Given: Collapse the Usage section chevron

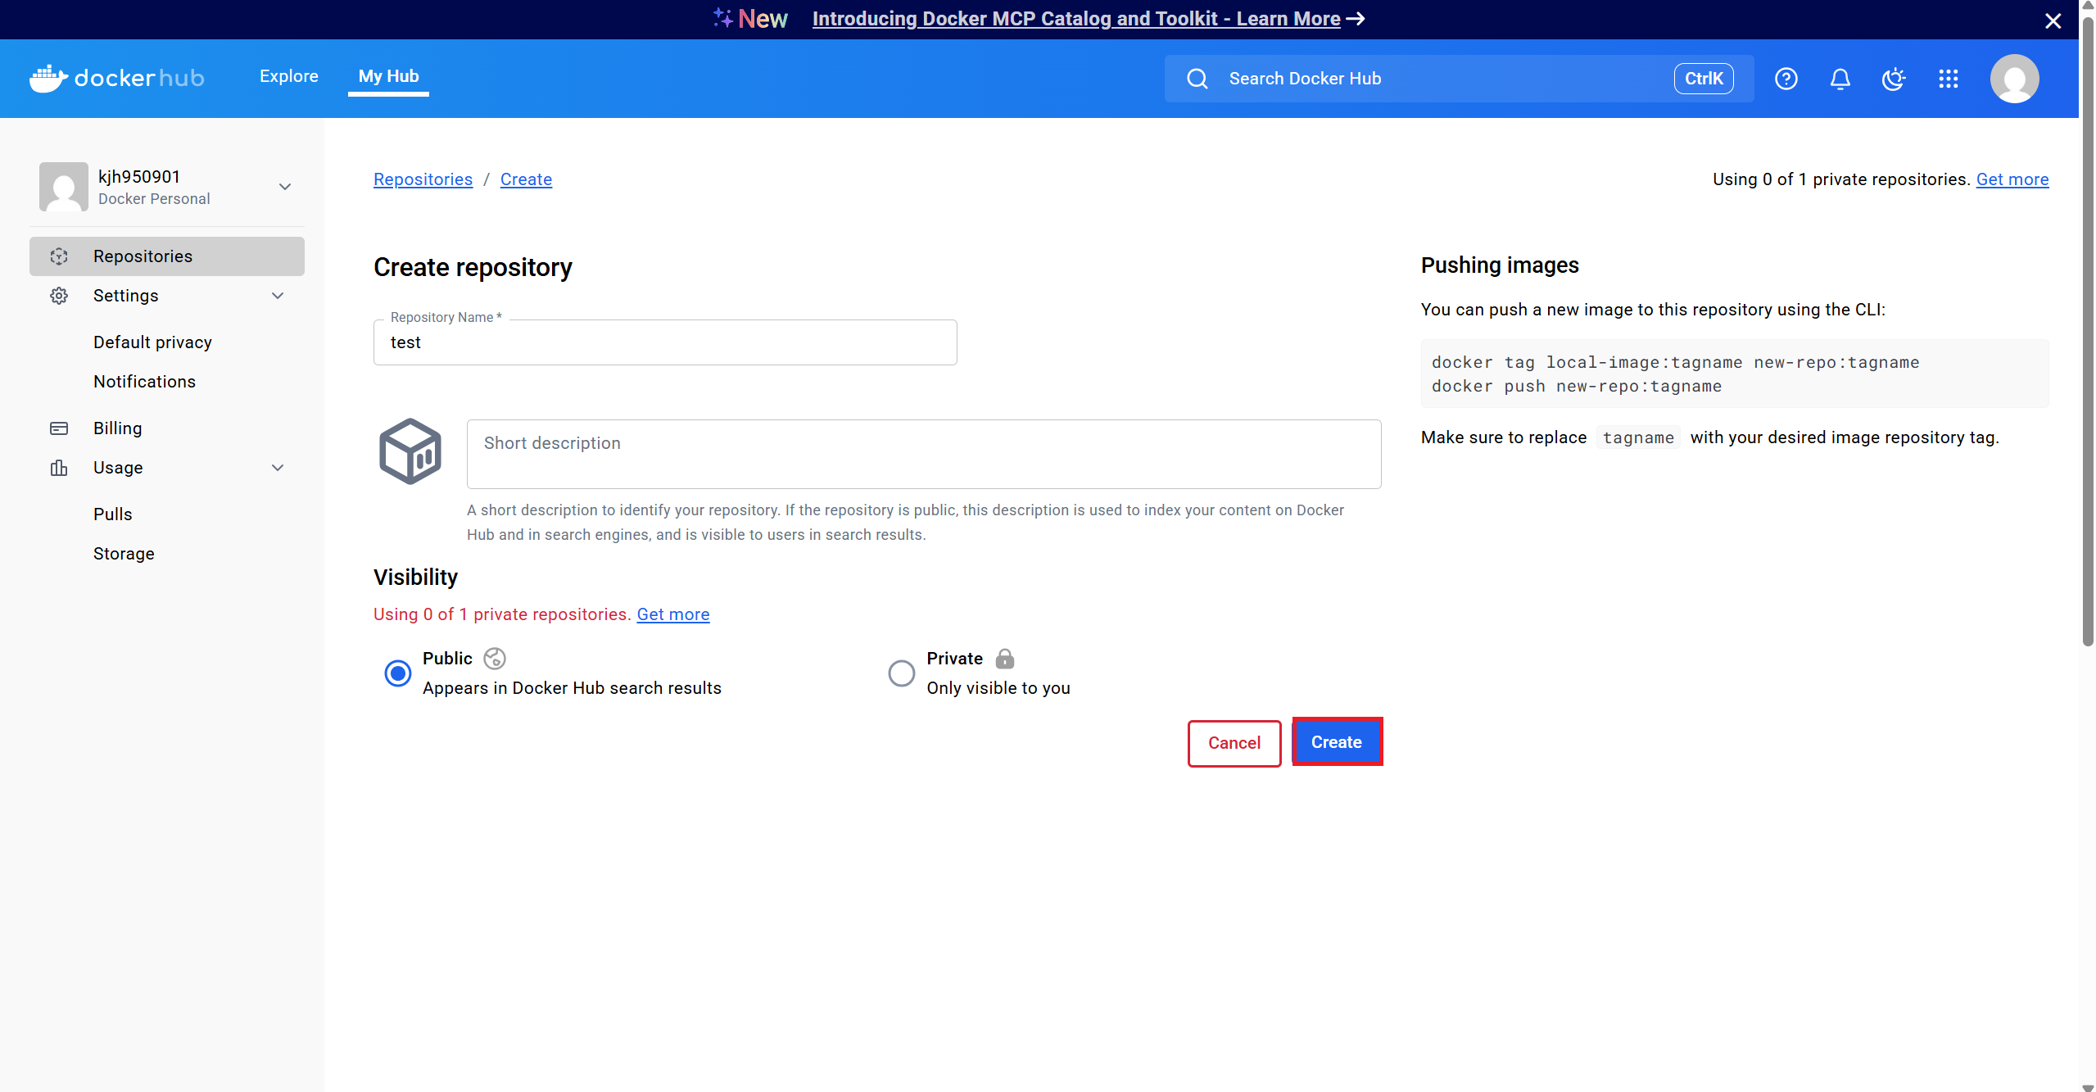Looking at the screenshot, I should 278,468.
